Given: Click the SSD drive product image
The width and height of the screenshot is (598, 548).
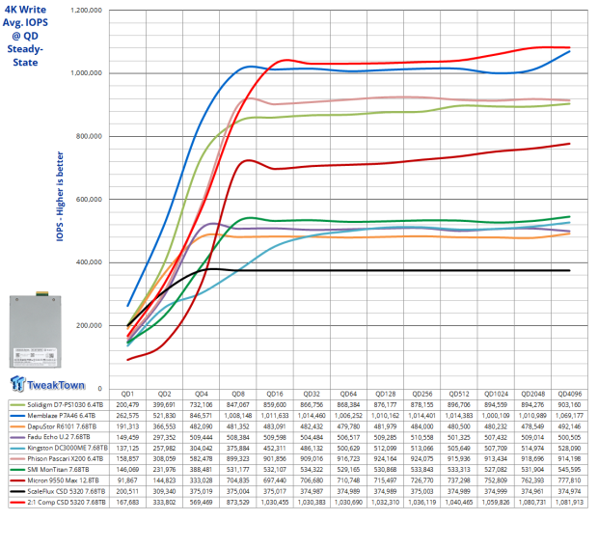Looking at the screenshot, I should [x=36, y=330].
